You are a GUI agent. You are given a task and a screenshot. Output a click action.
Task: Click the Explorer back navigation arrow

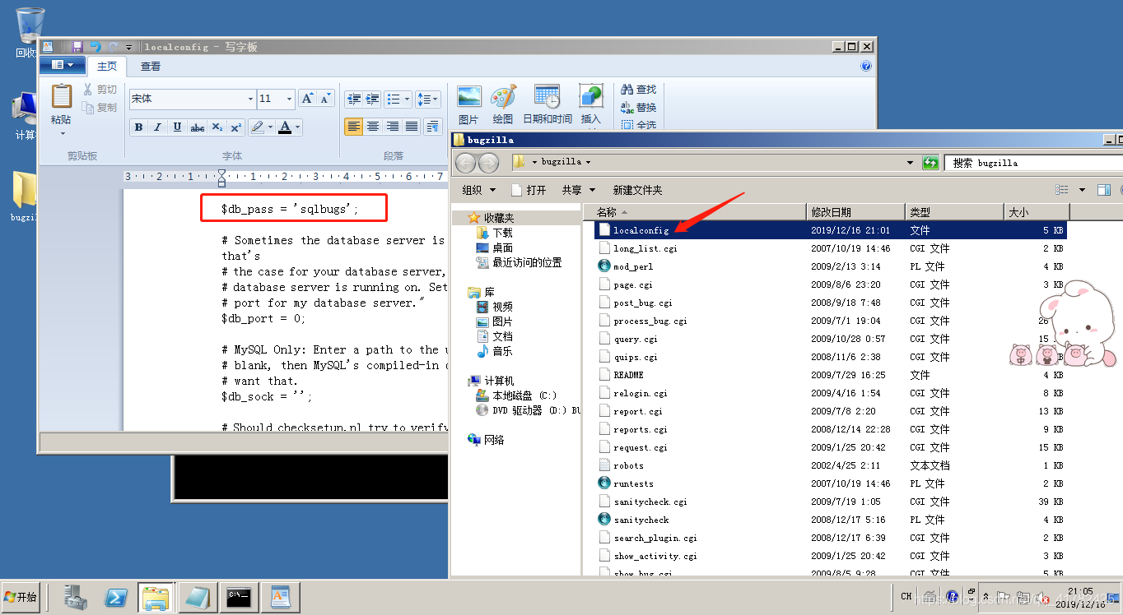[466, 163]
